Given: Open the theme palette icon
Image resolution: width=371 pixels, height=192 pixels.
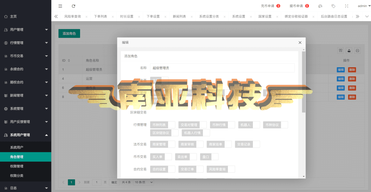Looking at the screenshot, I should [x=320, y=6].
